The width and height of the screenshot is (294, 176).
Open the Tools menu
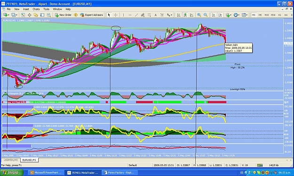click(46, 9)
